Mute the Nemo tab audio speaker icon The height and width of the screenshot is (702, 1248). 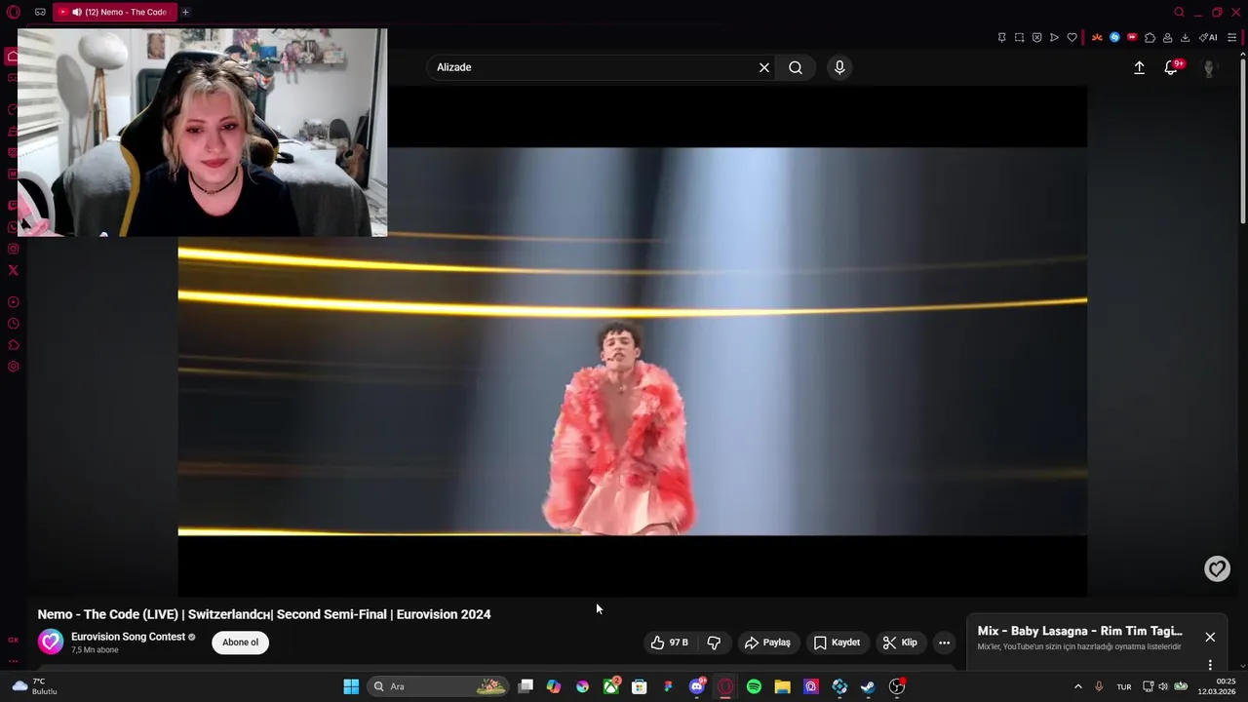pos(76,12)
